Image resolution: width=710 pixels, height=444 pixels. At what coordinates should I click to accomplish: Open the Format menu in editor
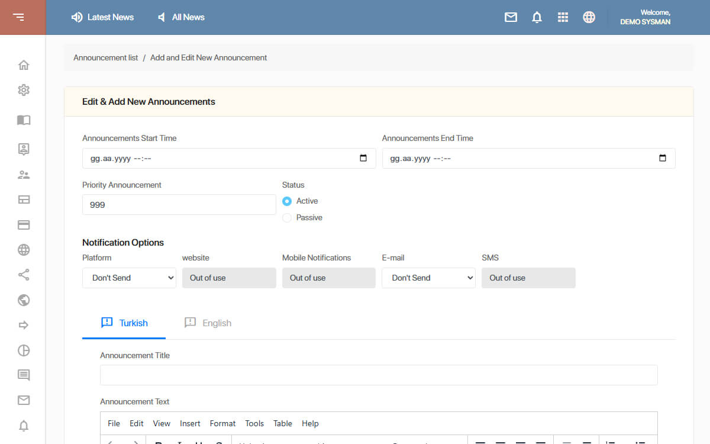pos(222,423)
